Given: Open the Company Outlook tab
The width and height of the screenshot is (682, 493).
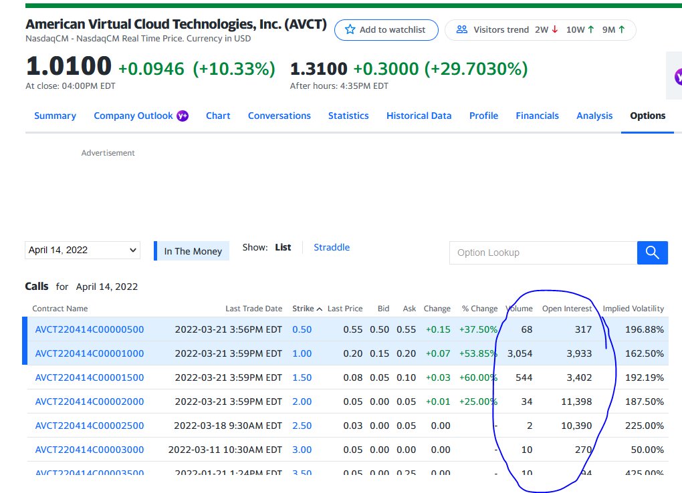Looking at the screenshot, I should point(133,116).
